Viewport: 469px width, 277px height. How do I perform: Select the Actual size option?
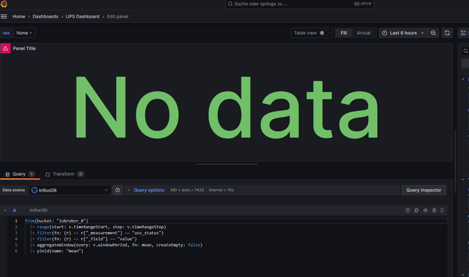click(363, 33)
